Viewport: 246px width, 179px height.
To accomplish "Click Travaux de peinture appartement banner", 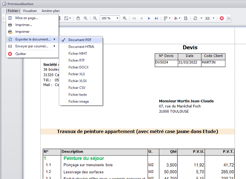I will coord(138,132).
